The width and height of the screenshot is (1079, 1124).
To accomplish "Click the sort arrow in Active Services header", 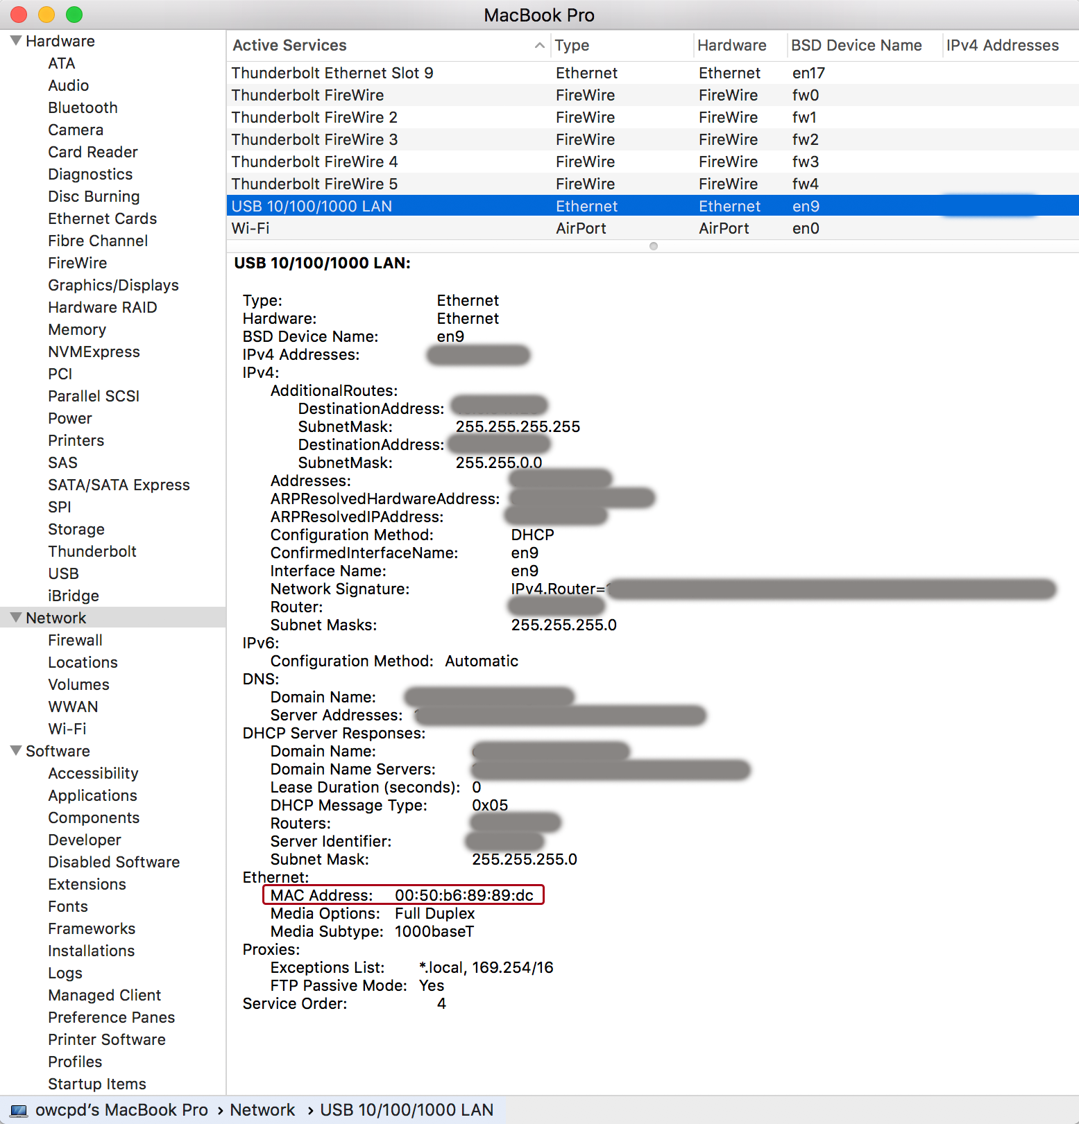I will (539, 46).
